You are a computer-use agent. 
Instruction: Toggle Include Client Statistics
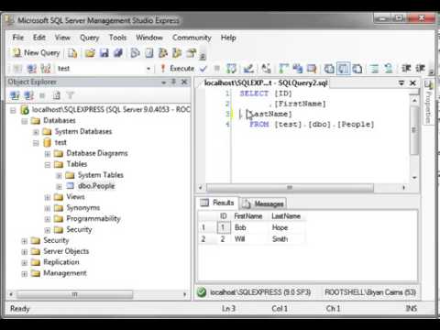click(298, 69)
